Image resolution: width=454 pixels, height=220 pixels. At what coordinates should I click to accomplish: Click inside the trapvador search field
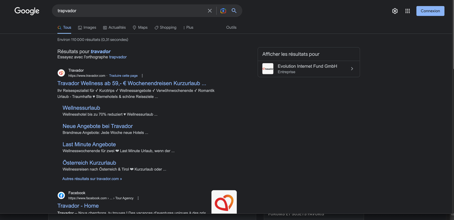point(130,11)
